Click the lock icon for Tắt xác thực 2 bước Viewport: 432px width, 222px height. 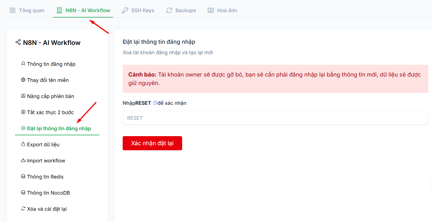point(23,112)
